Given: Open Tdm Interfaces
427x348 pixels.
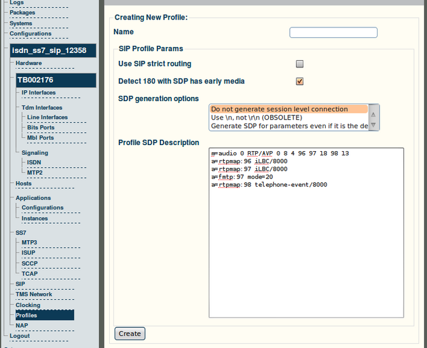Looking at the screenshot, I should [42, 107].
